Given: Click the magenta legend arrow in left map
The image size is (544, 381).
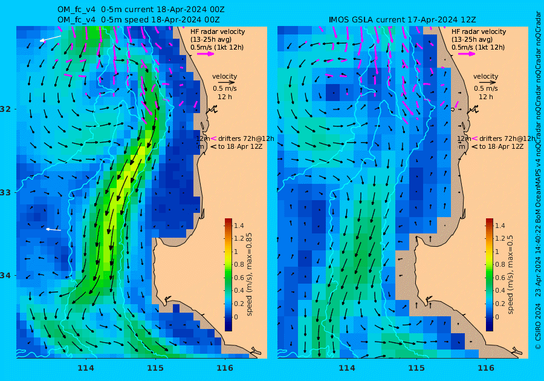Looking at the screenshot, I should [206, 54].
